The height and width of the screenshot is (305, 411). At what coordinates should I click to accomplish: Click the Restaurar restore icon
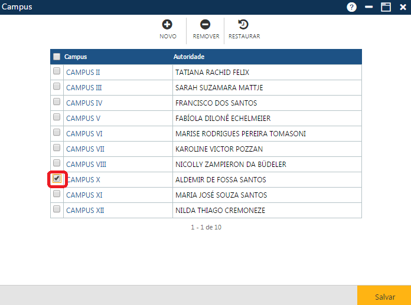[x=243, y=25]
